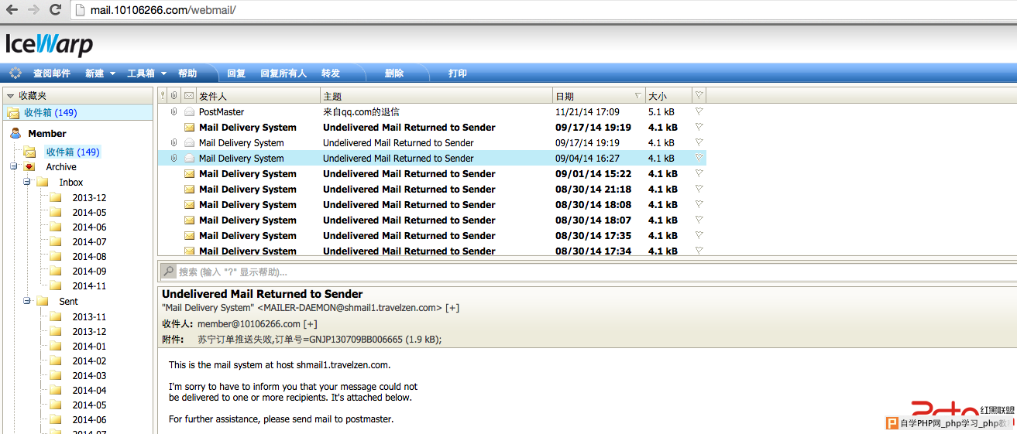Select the message dated 09/01/14 15:22
1017x434 pixels.
coord(432,174)
